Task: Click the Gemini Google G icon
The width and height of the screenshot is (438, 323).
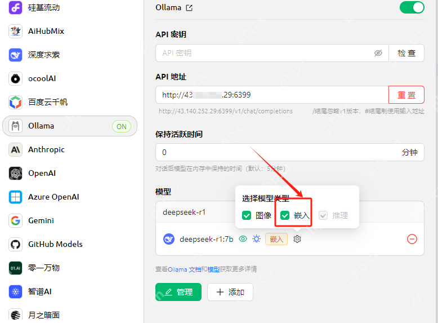Action: (x=15, y=220)
